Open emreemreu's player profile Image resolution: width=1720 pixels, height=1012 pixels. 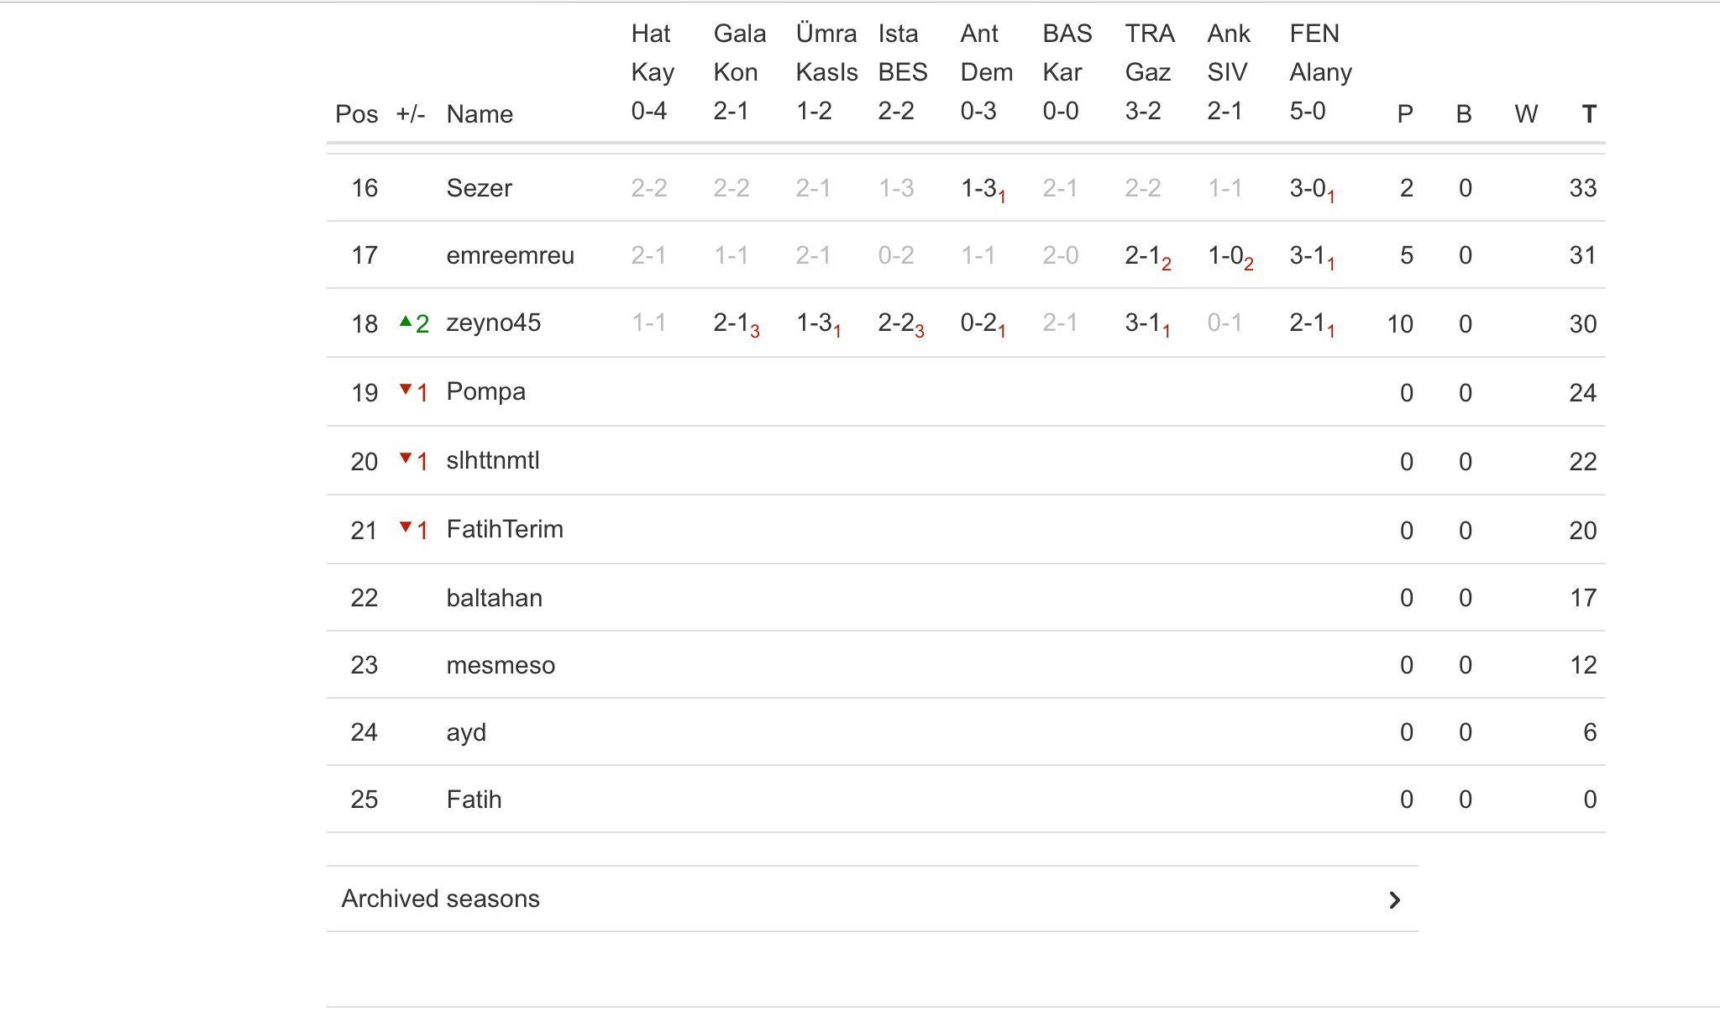pos(510,254)
